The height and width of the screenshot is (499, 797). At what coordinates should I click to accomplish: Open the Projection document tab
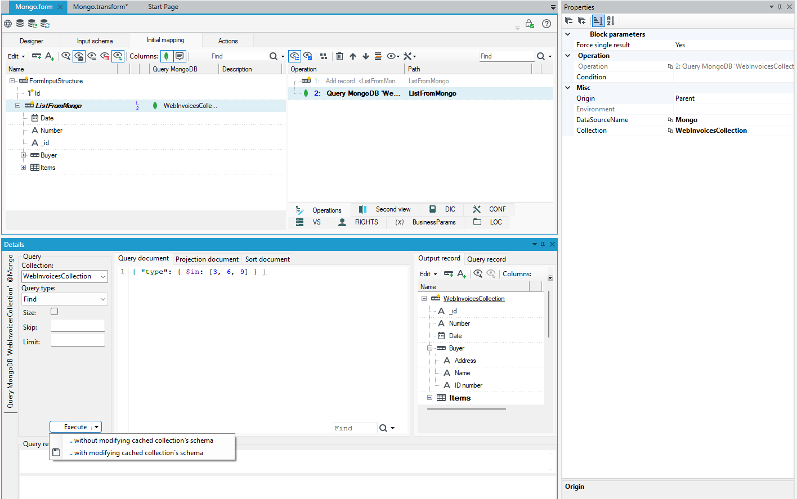207,259
